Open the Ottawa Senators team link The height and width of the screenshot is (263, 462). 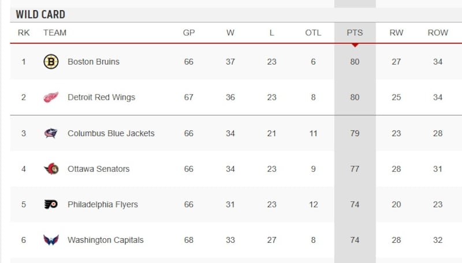pos(98,169)
